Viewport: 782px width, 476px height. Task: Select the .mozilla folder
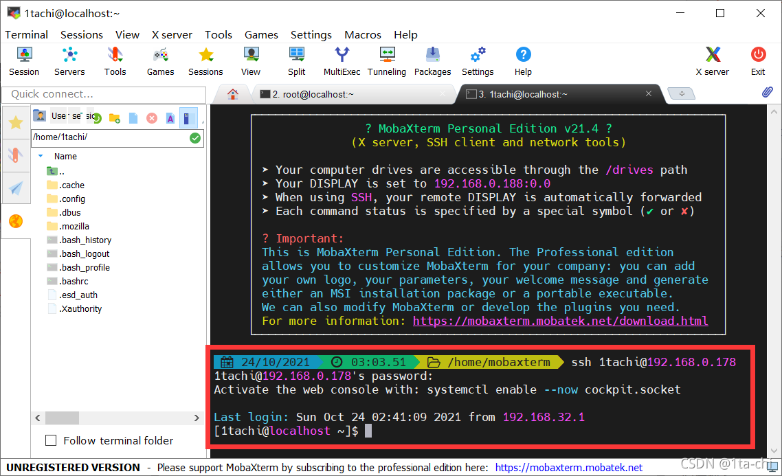pos(68,226)
